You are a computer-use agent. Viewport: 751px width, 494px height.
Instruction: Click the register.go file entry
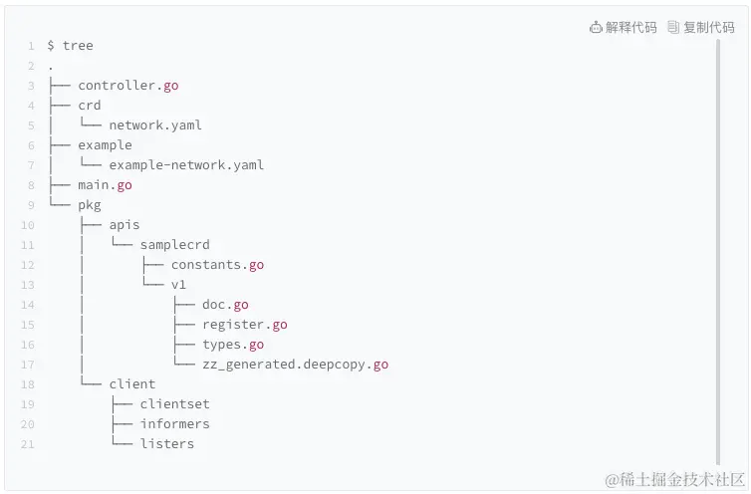244,325
